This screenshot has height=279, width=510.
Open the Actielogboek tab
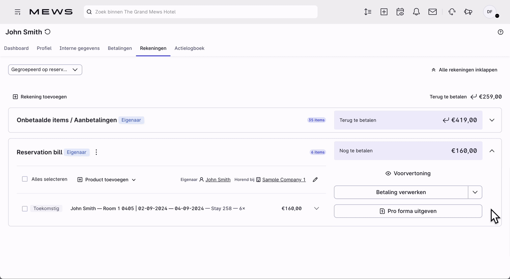[189, 48]
